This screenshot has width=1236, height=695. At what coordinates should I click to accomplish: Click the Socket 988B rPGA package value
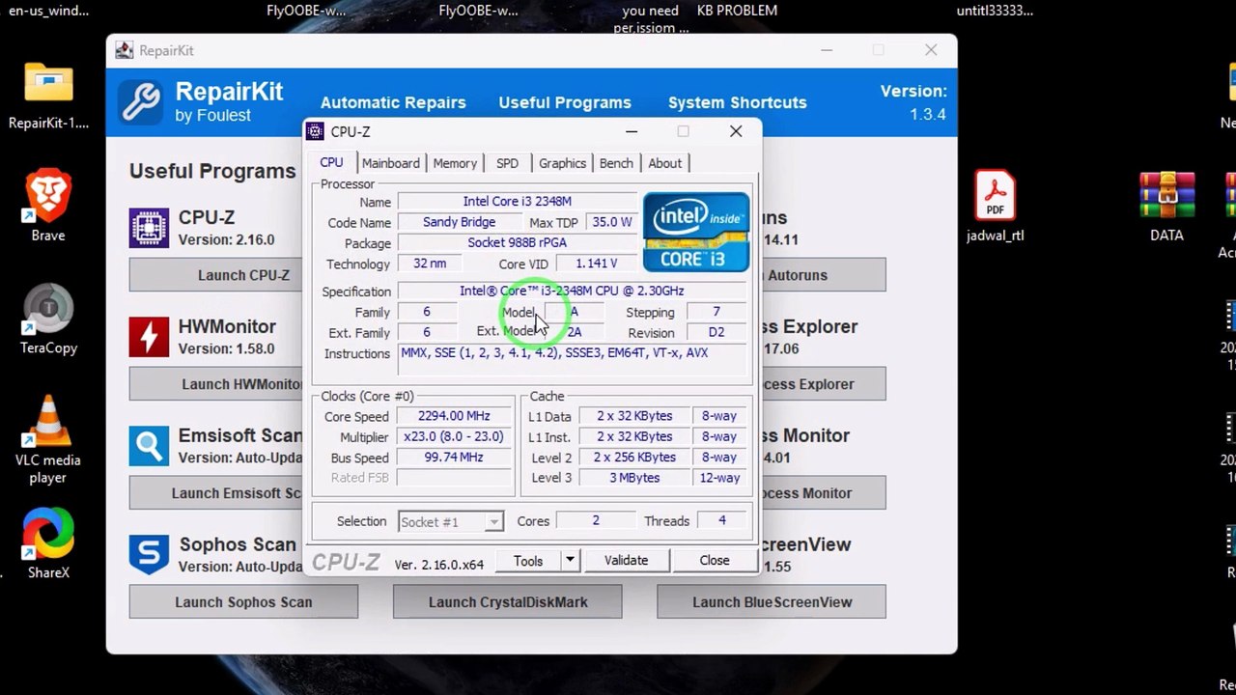(517, 243)
